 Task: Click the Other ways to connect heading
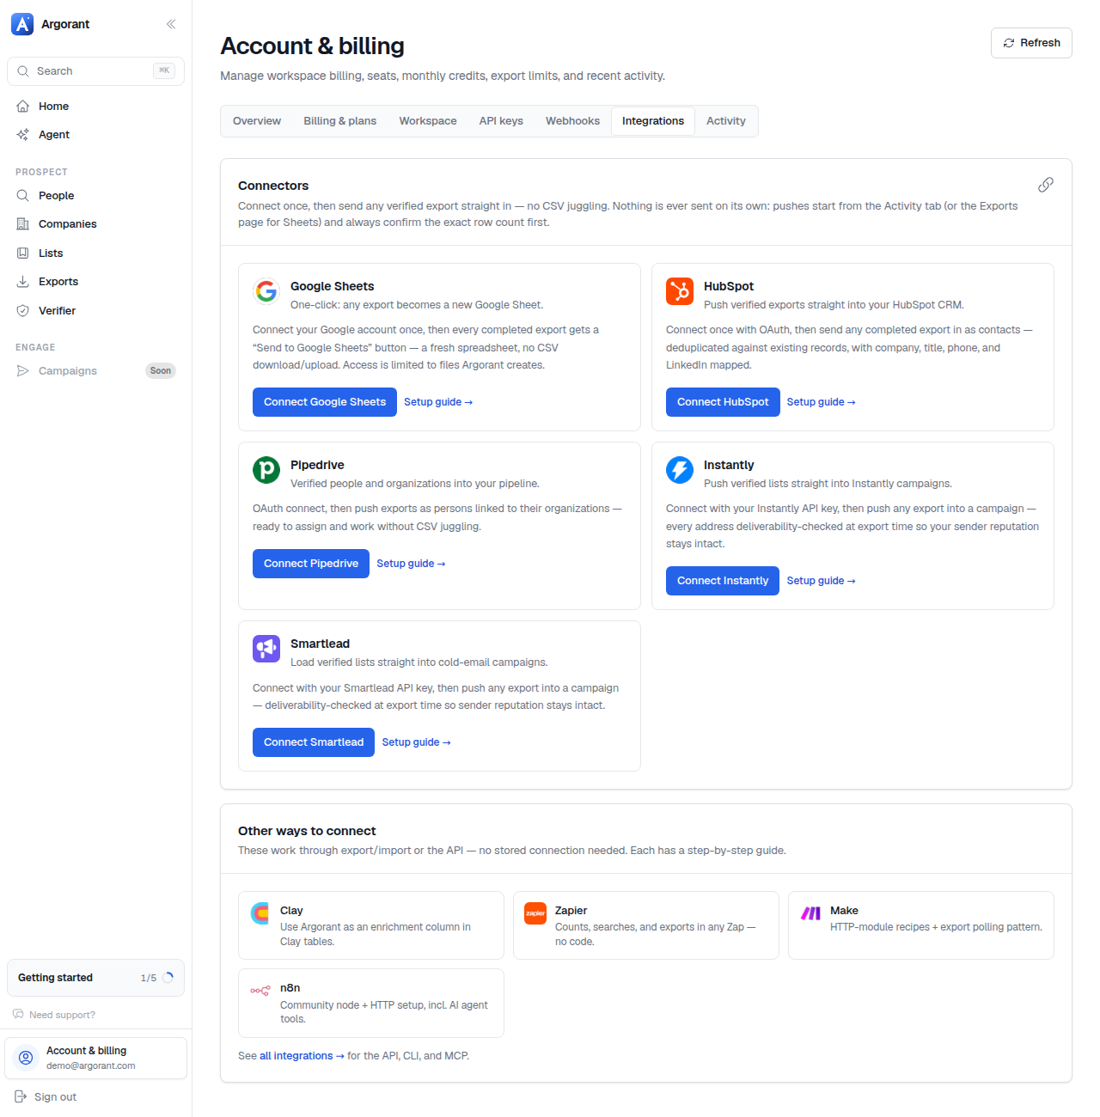click(x=307, y=831)
